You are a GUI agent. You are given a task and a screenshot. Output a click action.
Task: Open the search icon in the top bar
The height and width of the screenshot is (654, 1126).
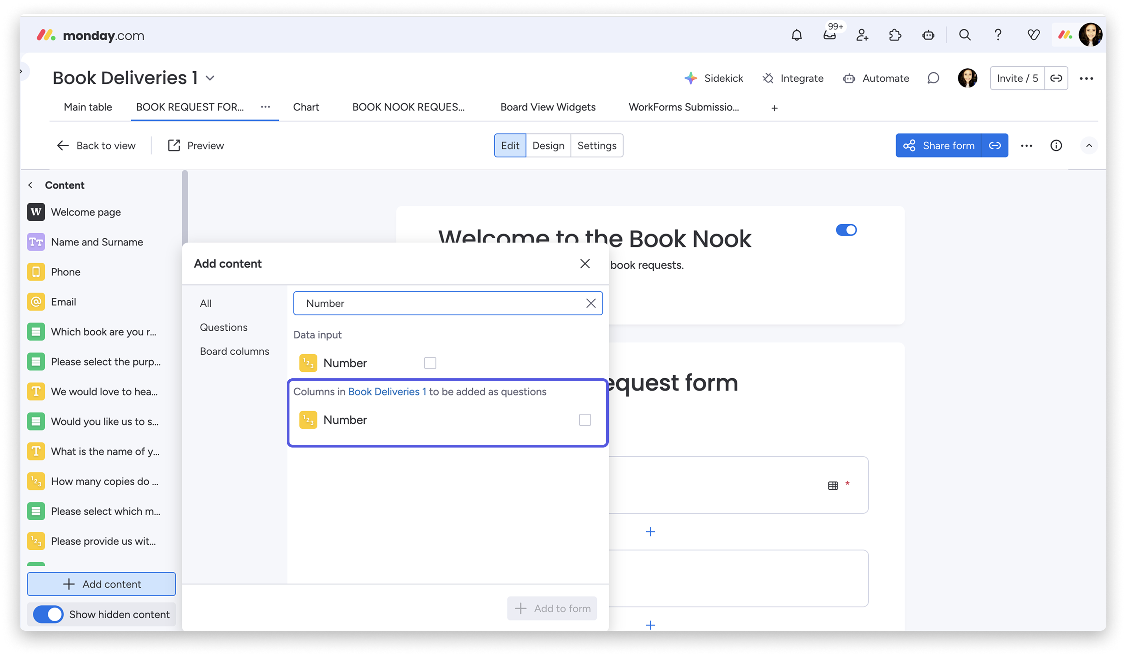coord(964,34)
